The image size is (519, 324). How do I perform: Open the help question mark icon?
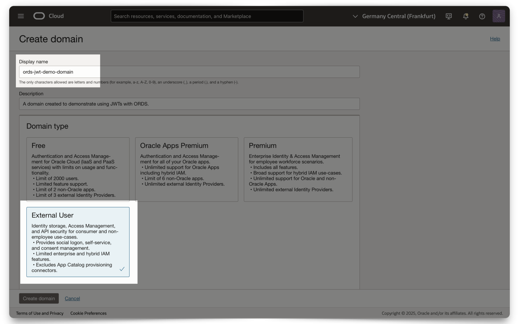(x=482, y=16)
